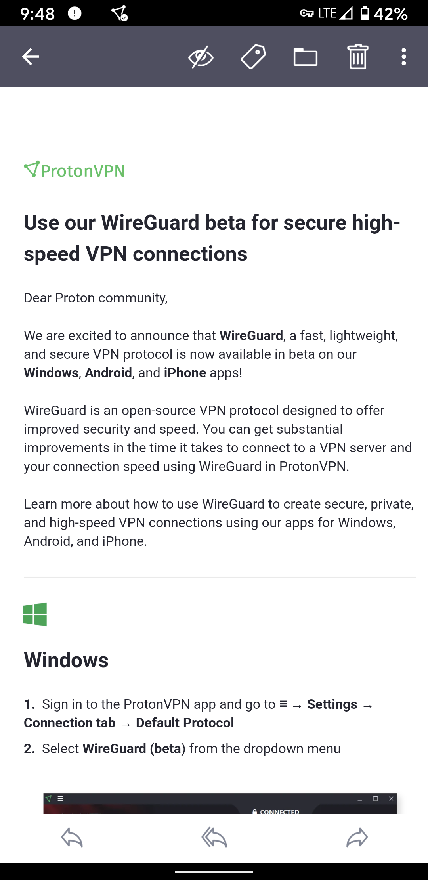Open the Windows app screenshot thumbnail
428x880 pixels.
pyautogui.click(x=220, y=803)
